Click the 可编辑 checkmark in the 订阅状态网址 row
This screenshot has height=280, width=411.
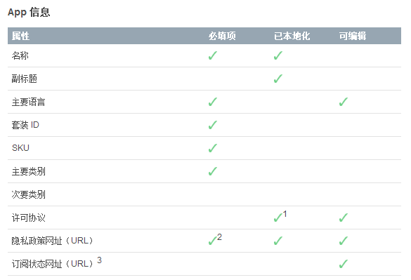344,264
